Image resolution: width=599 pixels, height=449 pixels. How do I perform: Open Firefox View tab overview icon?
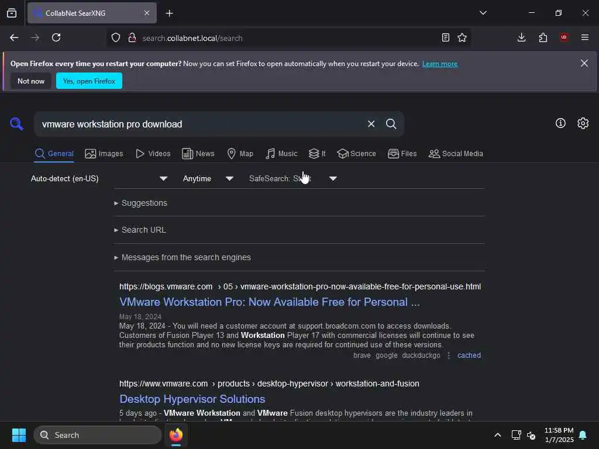[12, 13]
